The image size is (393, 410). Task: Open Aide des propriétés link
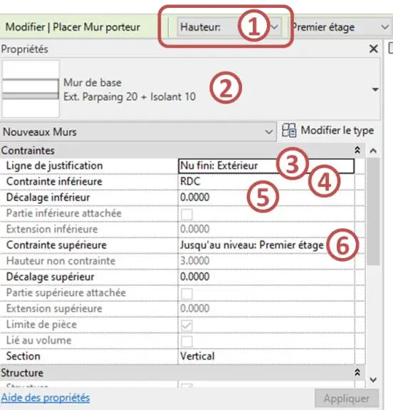click(46, 398)
